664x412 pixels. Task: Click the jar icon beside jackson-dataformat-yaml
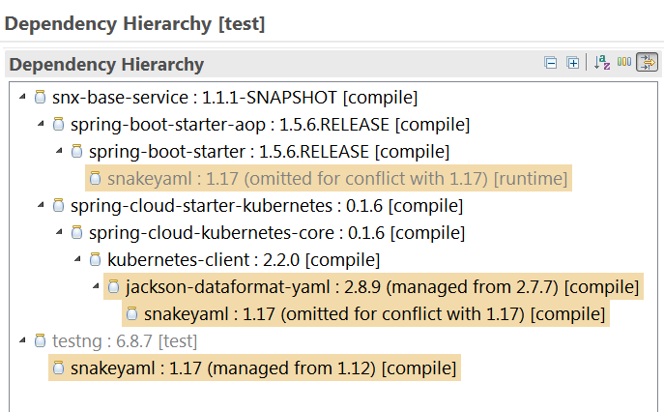pos(113,286)
